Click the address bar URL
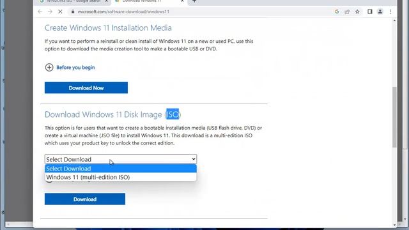Image resolution: width=409 pixels, height=230 pixels. click(x=123, y=11)
